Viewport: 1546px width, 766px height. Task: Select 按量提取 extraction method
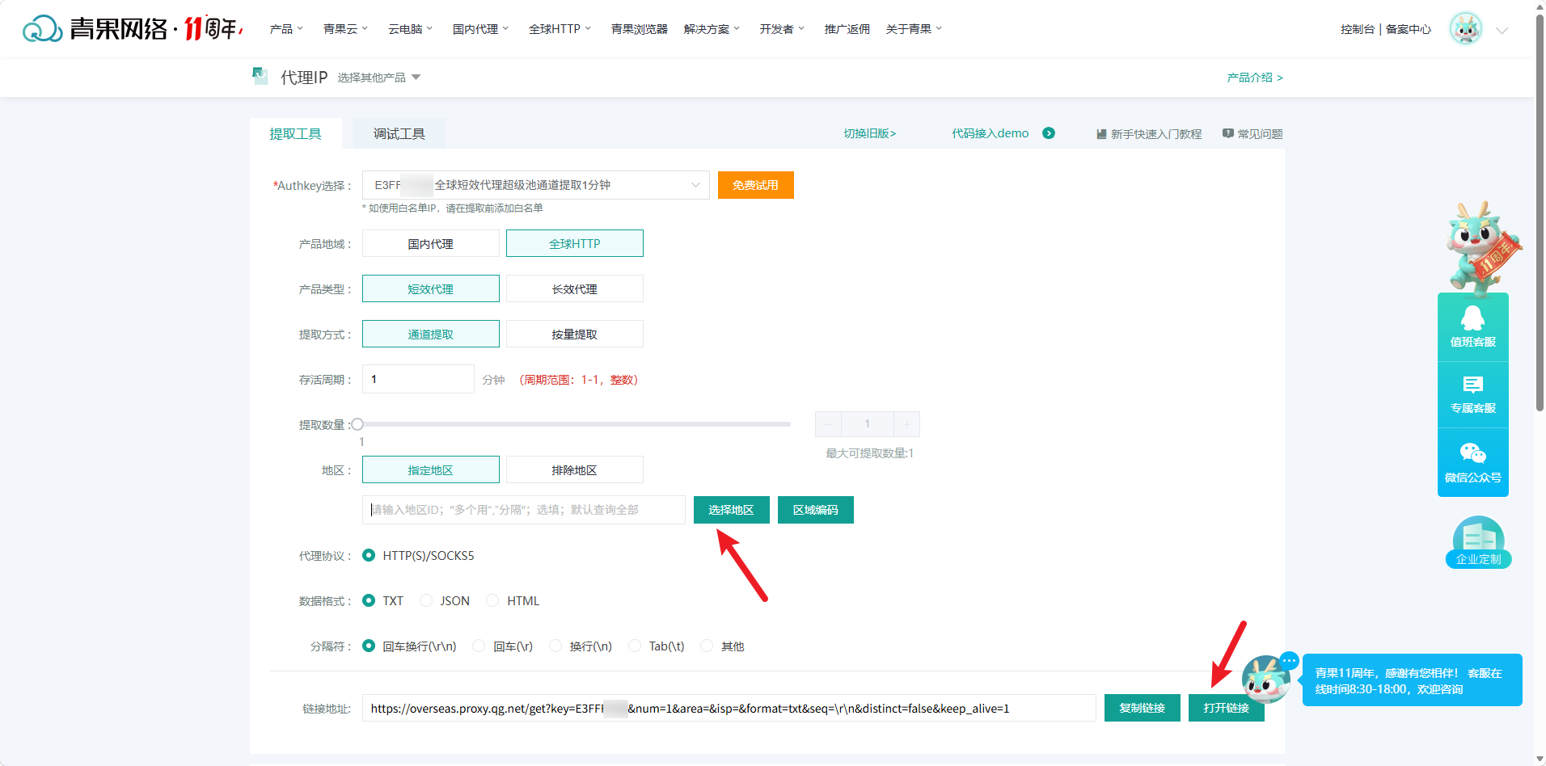tap(574, 334)
